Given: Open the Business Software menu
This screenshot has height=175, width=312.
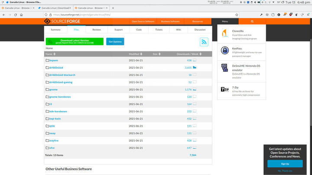Looking at the screenshot, I should click(170, 21).
